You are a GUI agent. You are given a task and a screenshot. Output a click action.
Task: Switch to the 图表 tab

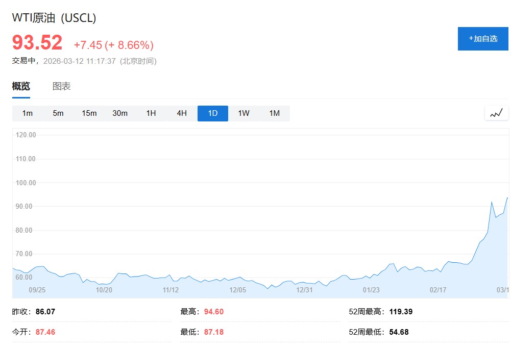62,86
